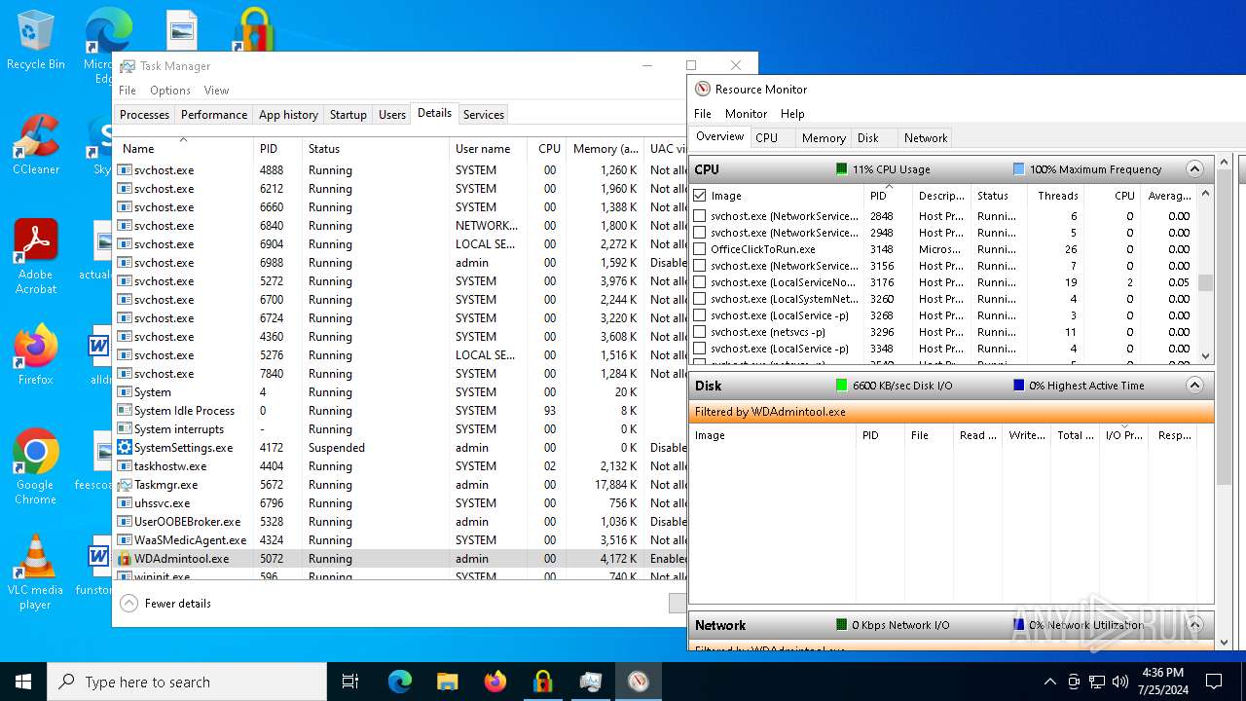Toggle the Image select-all checkbox in CPU
This screenshot has width=1246, height=701.
tap(700, 196)
